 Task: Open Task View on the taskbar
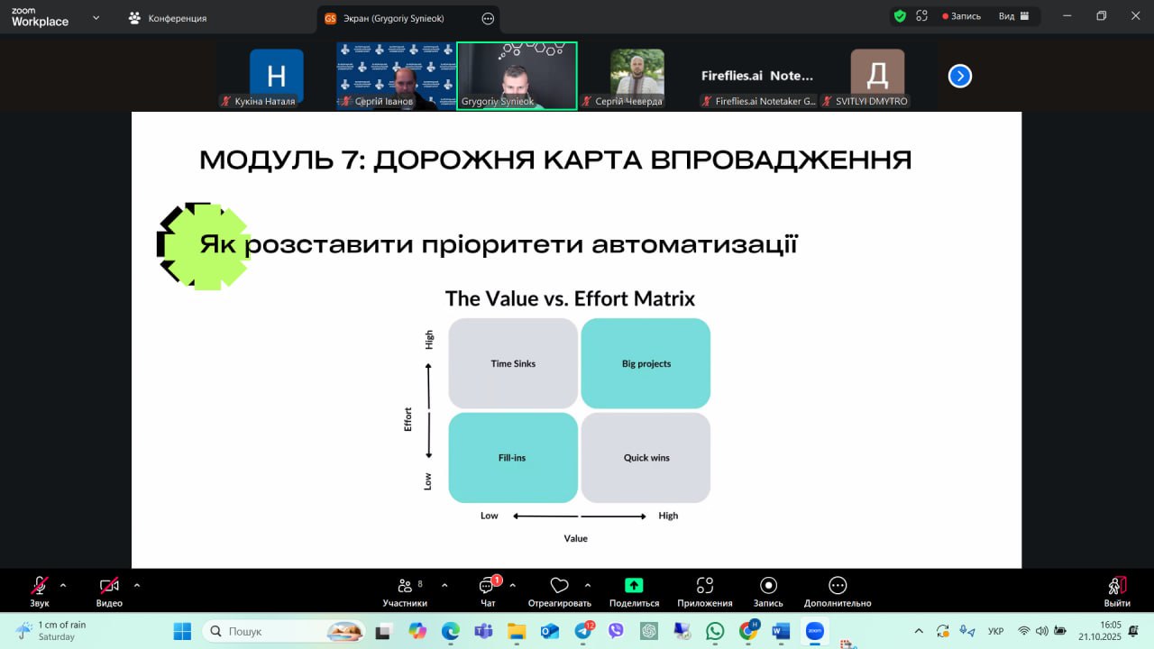tap(384, 631)
